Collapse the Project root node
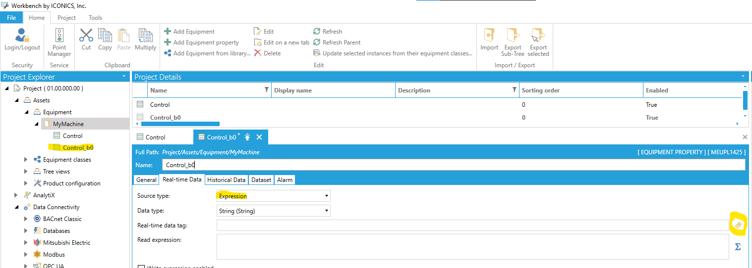Screen dimensions: 752x268 6,89
